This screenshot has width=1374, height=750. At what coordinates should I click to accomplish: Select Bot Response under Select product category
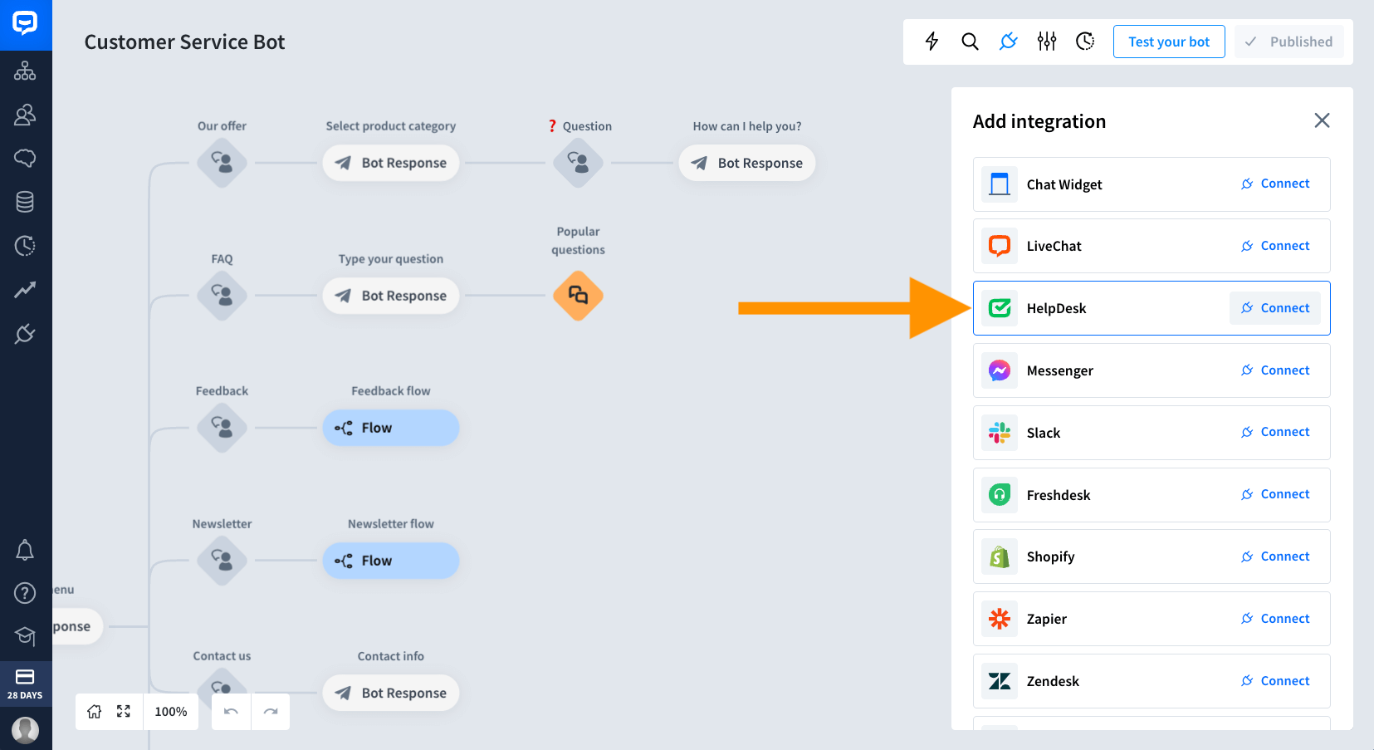(x=391, y=163)
